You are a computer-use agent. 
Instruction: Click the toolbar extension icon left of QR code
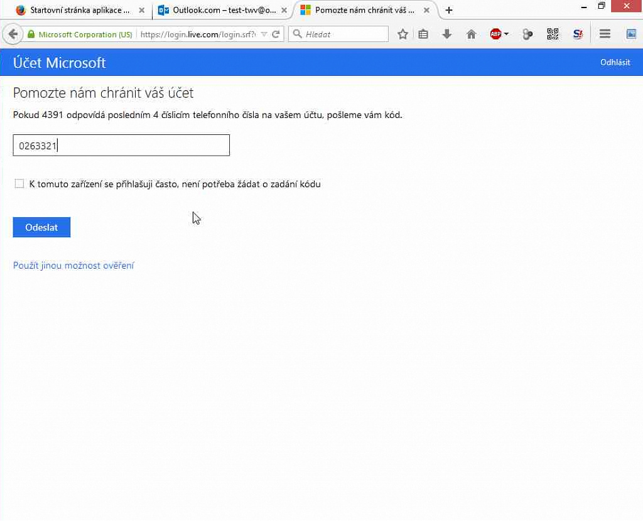(527, 34)
